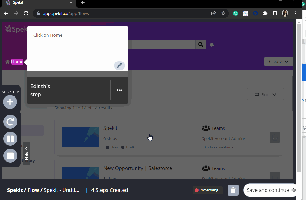Click the address bar URL
The height and width of the screenshot is (200, 306).
tap(66, 13)
